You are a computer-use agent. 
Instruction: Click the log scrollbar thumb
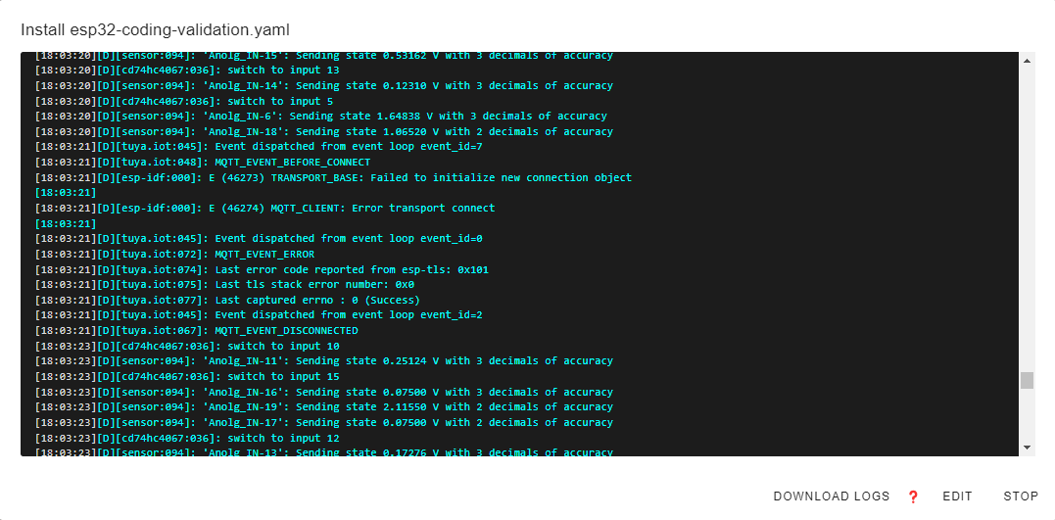1027,380
